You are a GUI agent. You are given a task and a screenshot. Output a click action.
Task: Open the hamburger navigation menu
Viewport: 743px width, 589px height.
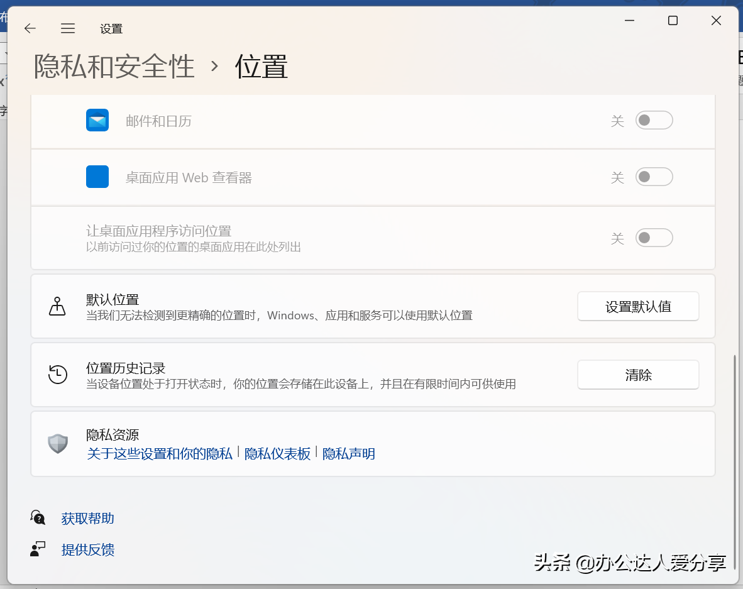pyautogui.click(x=68, y=28)
